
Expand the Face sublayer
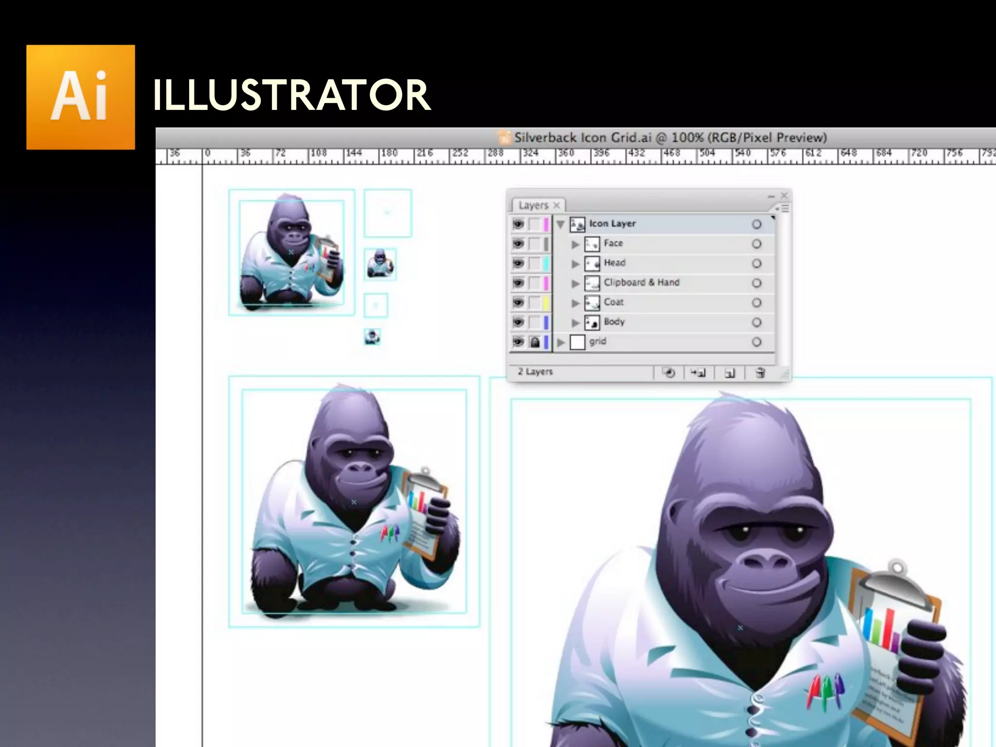pyautogui.click(x=575, y=244)
